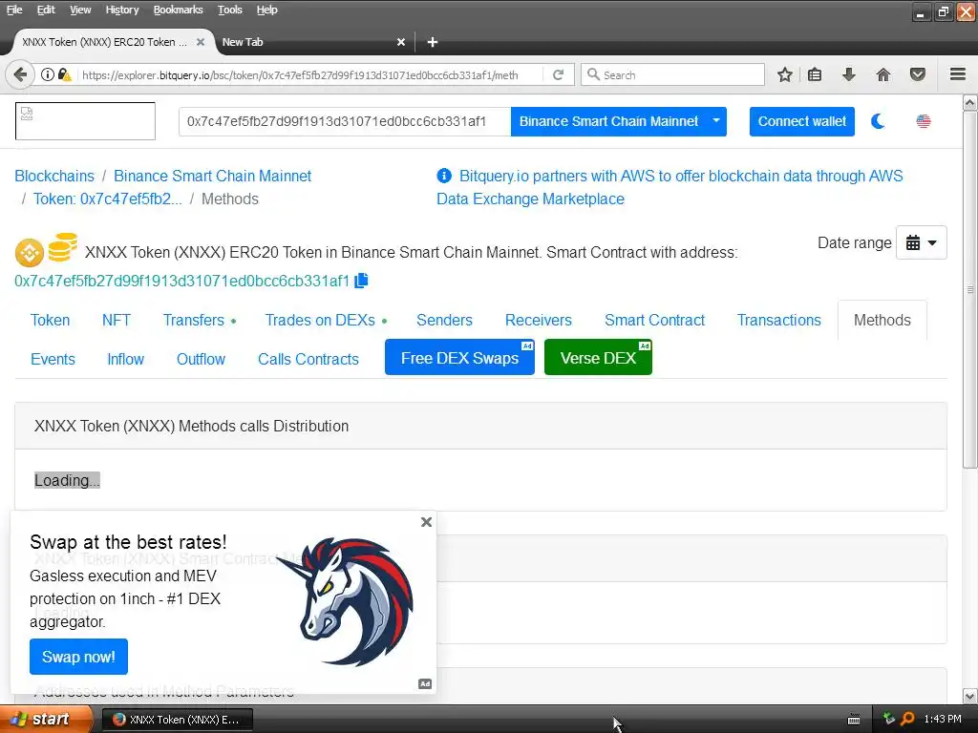Screen dimensions: 978x733
Task: Open the File menu
Action: point(14,10)
